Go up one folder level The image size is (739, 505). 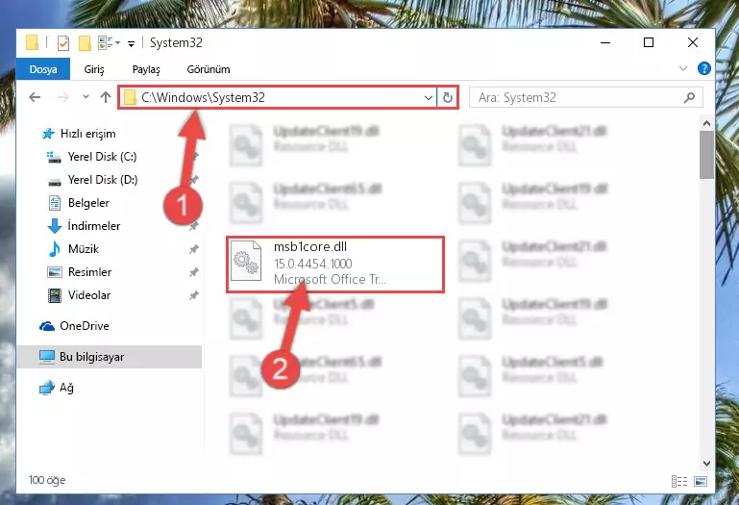click(x=106, y=97)
